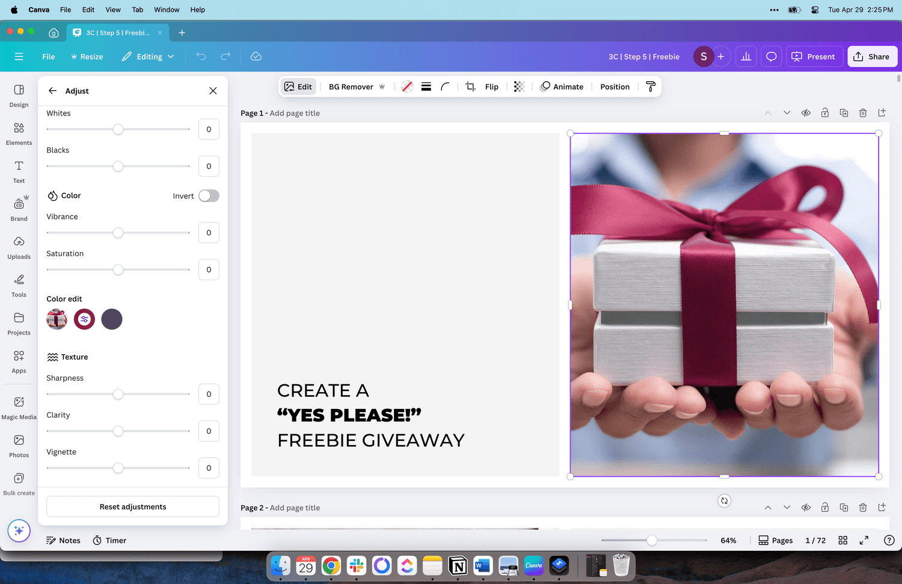Open the Editing mode dropdown
This screenshot has height=584, width=902.
148,57
